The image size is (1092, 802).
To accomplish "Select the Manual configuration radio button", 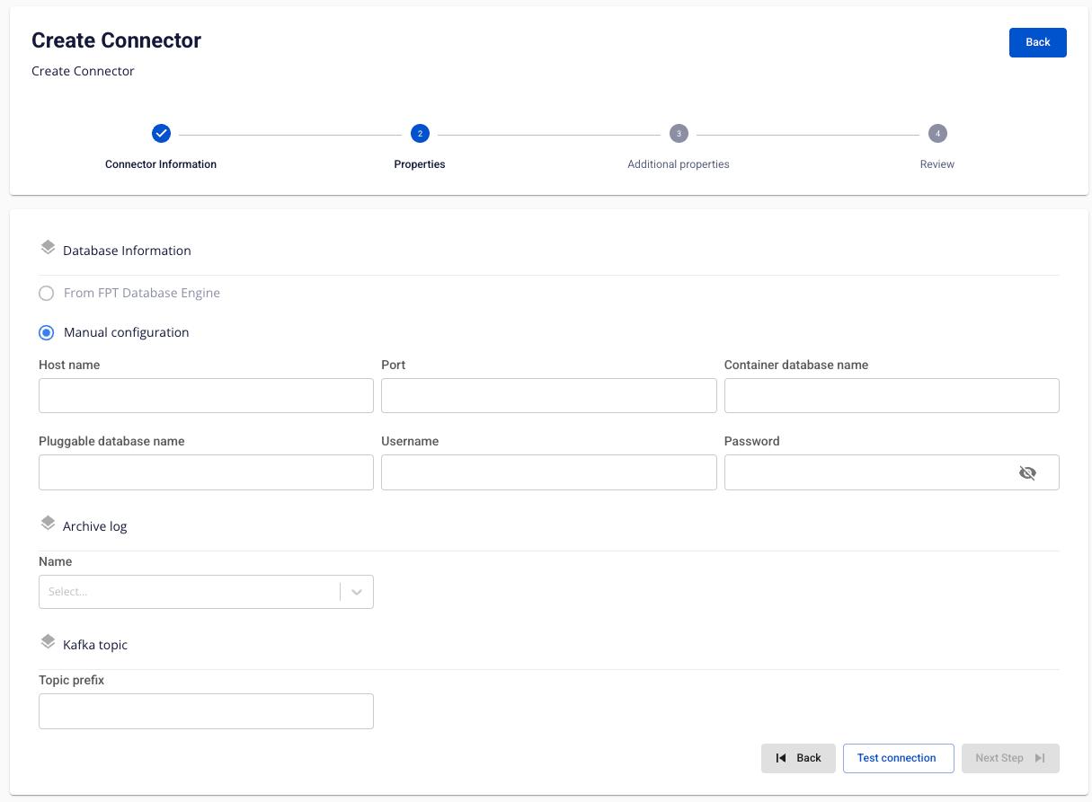I will click(47, 333).
